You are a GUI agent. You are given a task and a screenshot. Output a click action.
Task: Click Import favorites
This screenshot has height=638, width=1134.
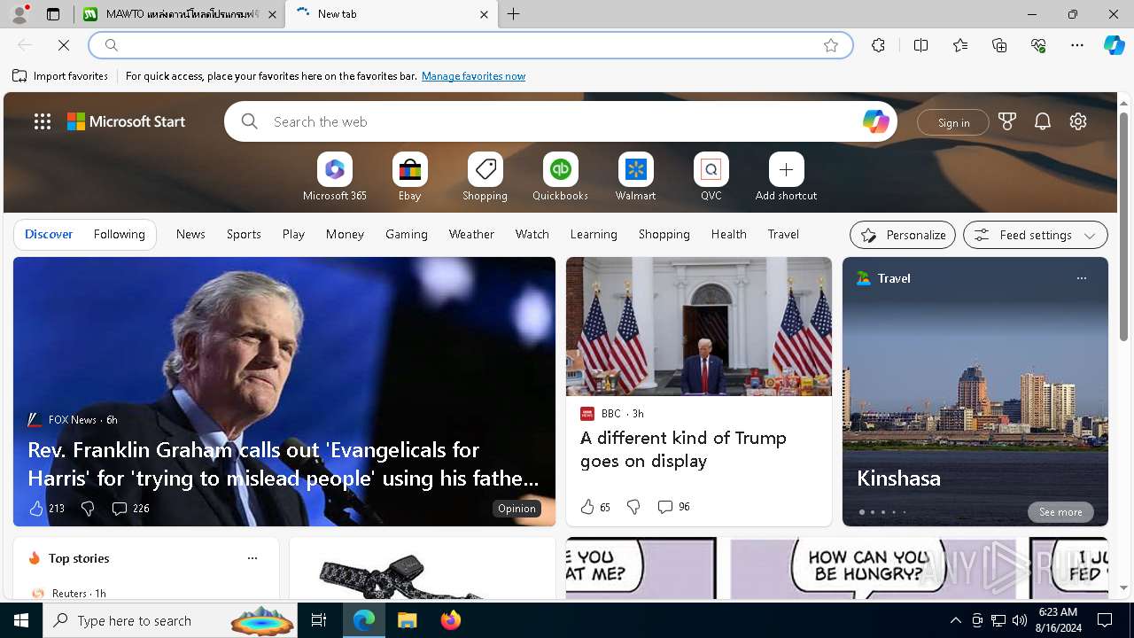[x=60, y=76]
